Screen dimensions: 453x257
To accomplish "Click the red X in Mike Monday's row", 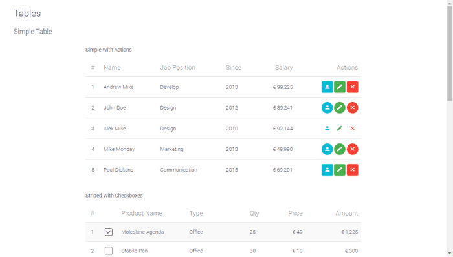I will point(353,149).
